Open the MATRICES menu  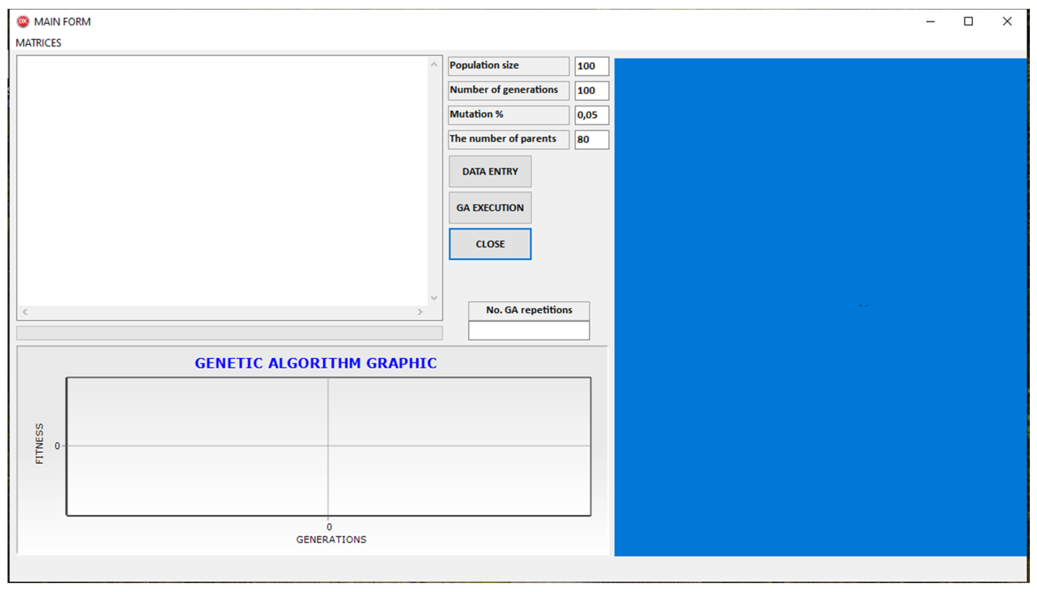[x=38, y=43]
